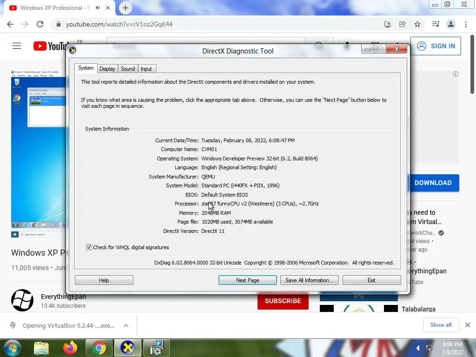The image size is (476, 357).
Task: Open Windows Explorer from the taskbar
Action: click(41, 348)
